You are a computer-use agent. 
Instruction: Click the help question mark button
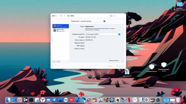tap(122, 60)
